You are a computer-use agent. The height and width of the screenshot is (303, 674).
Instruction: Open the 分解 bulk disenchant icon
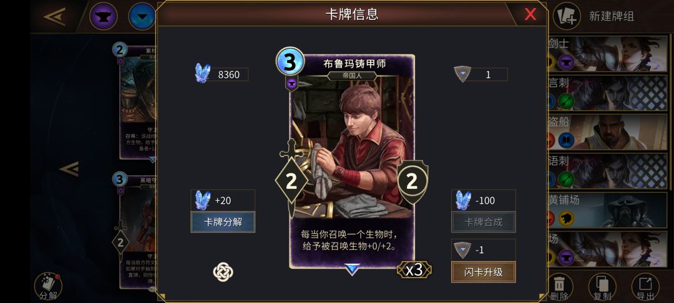click(x=48, y=286)
